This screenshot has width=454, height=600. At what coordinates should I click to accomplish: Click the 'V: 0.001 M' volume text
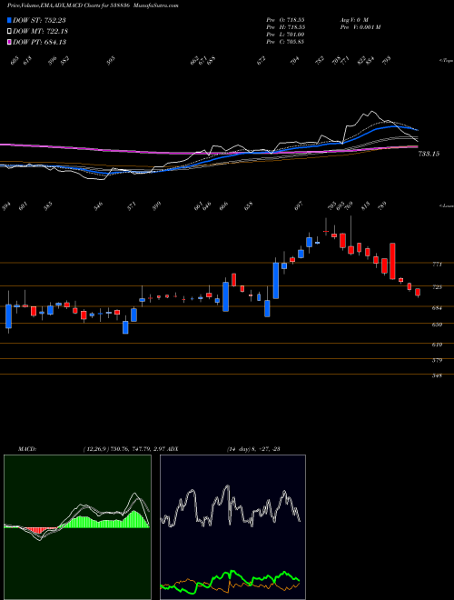pos(367,27)
